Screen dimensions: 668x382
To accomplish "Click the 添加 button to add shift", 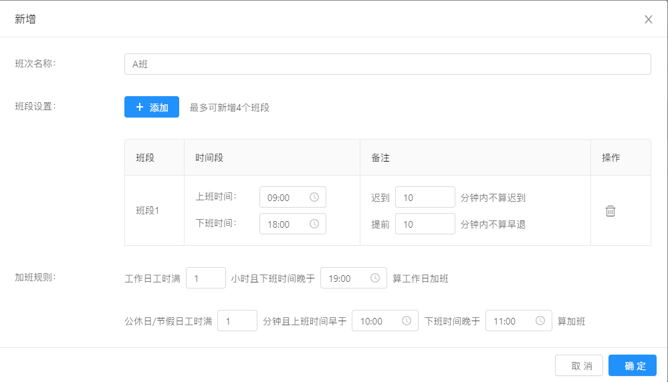I will [152, 107].
